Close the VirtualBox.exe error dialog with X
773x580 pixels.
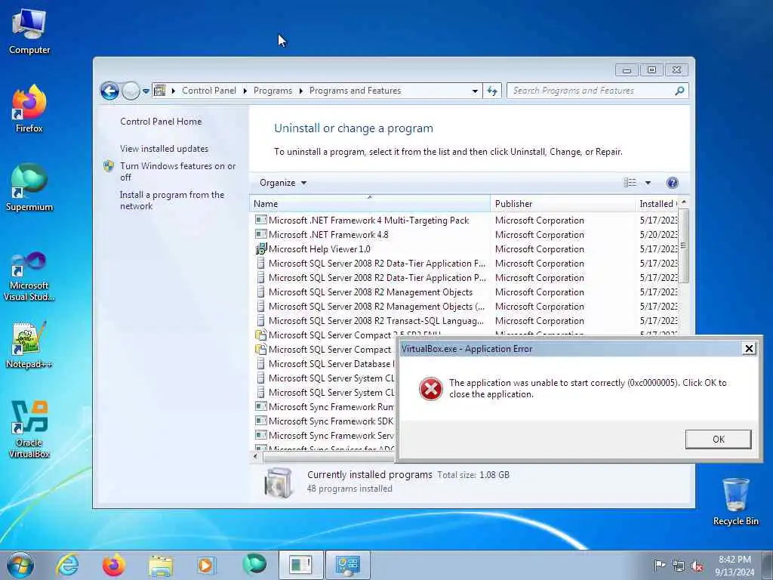click(x=749, y=349)
